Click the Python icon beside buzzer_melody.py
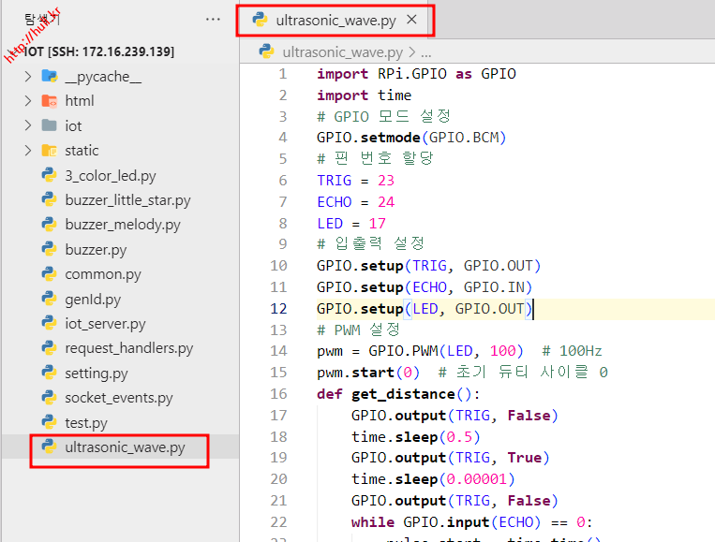 49,225
